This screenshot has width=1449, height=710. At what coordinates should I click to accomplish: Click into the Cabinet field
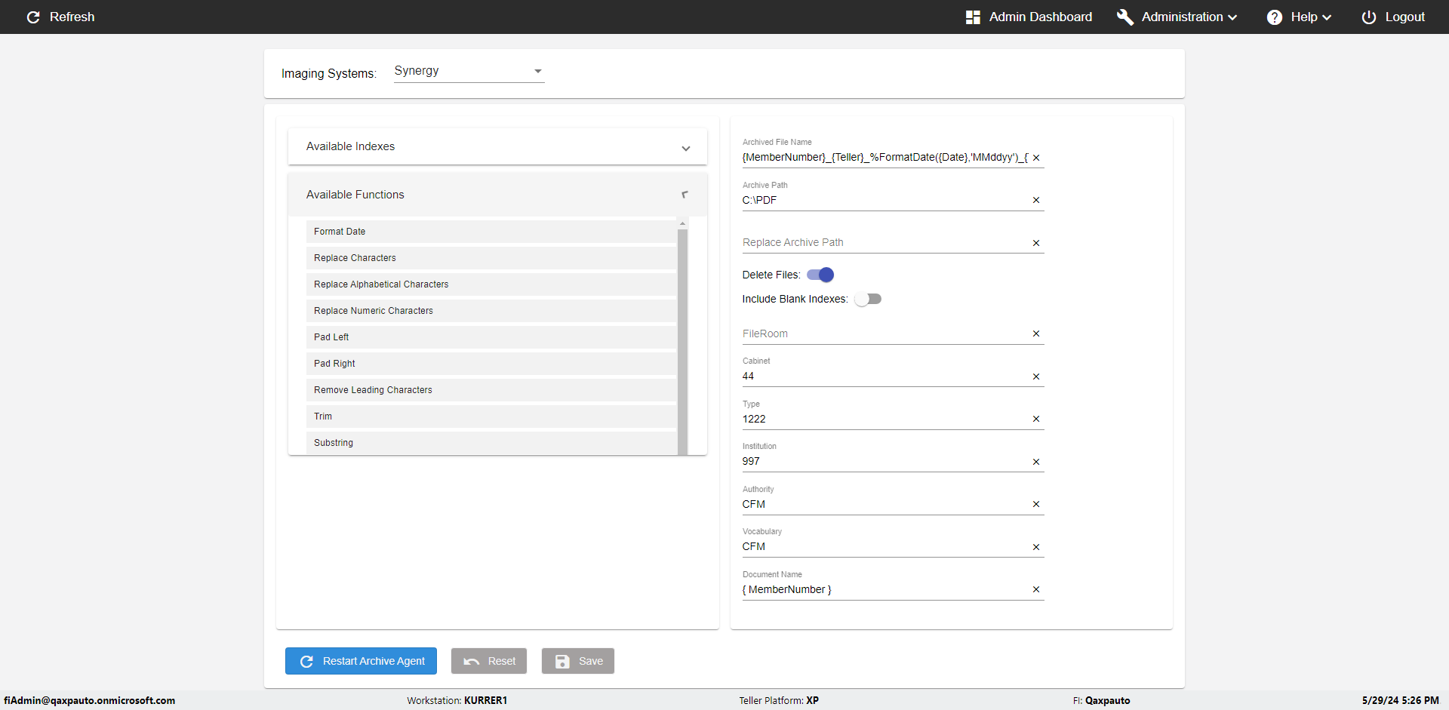pos(884,377)
